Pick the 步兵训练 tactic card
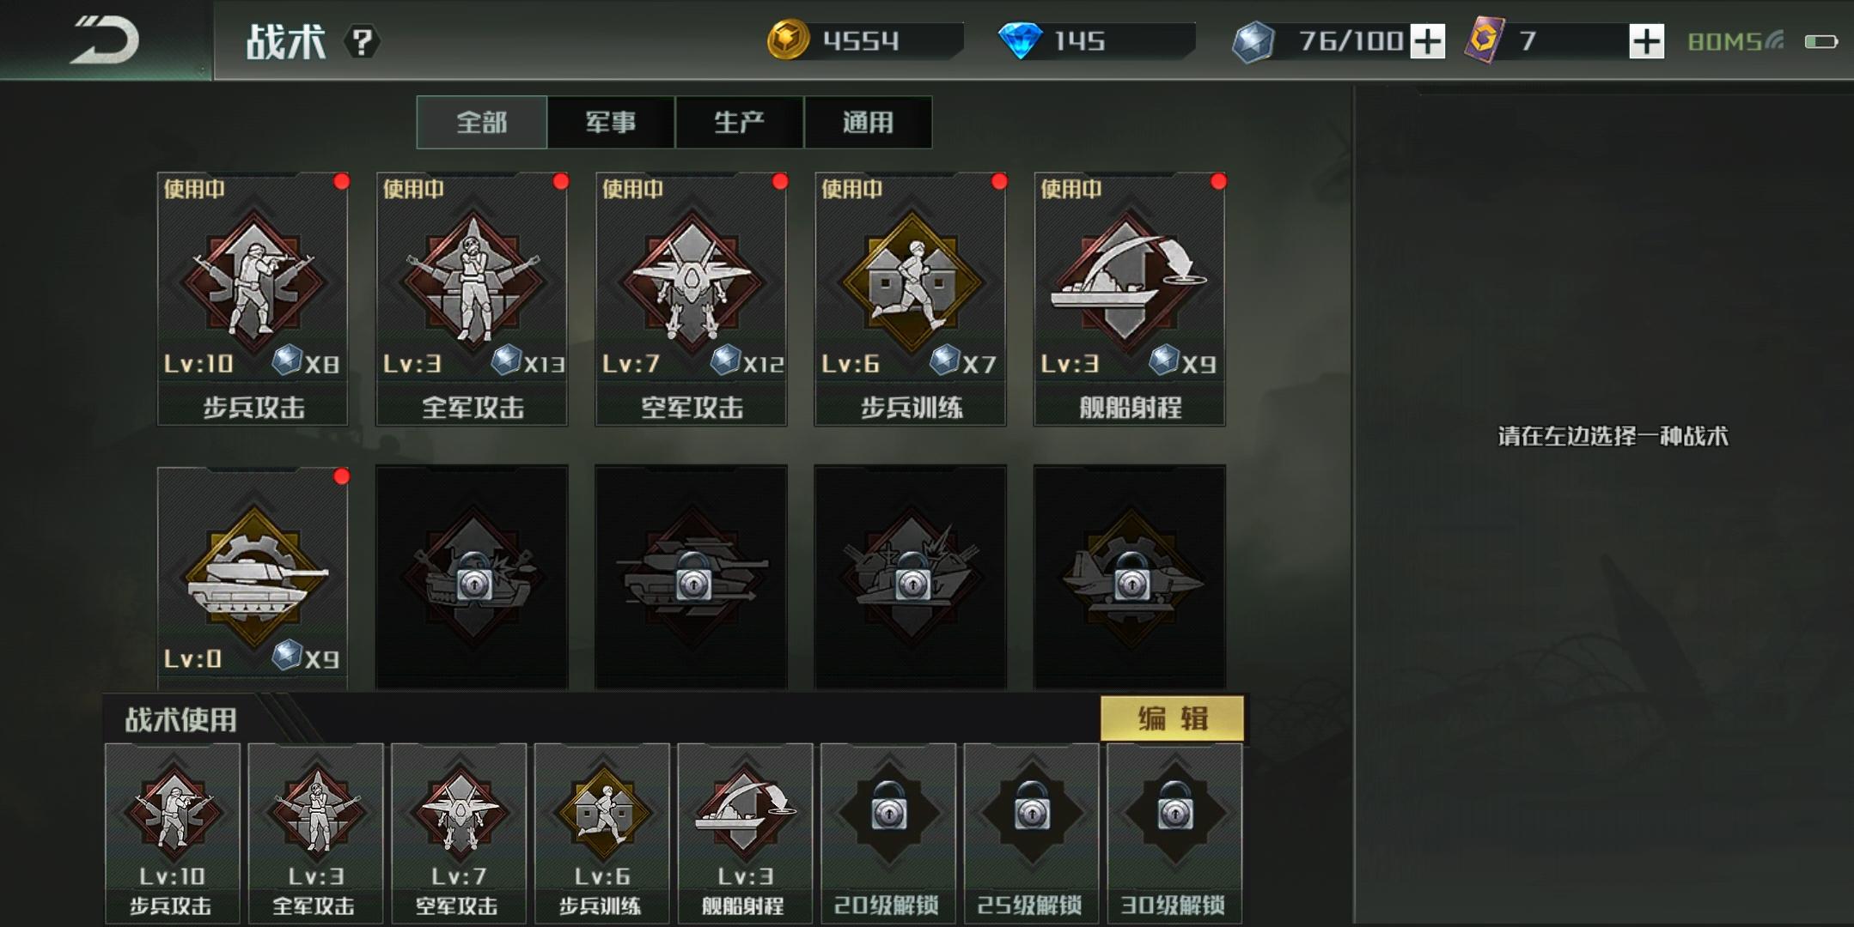 click(x=910, y=299)
